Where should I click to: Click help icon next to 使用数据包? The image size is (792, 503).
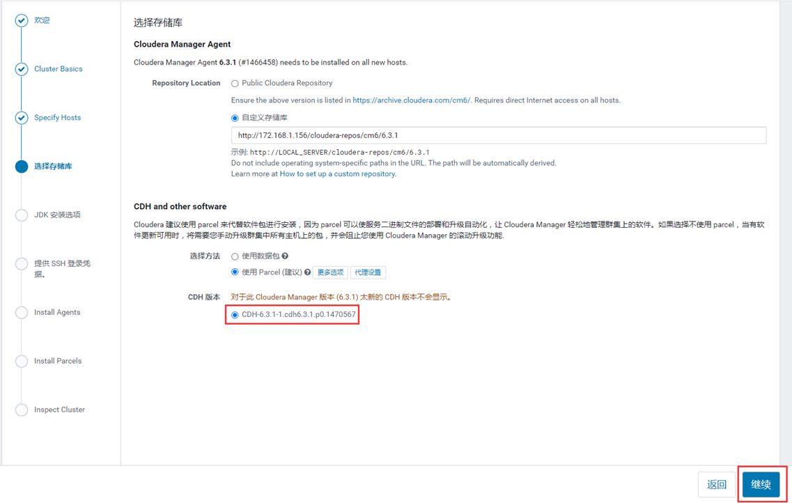285,256
